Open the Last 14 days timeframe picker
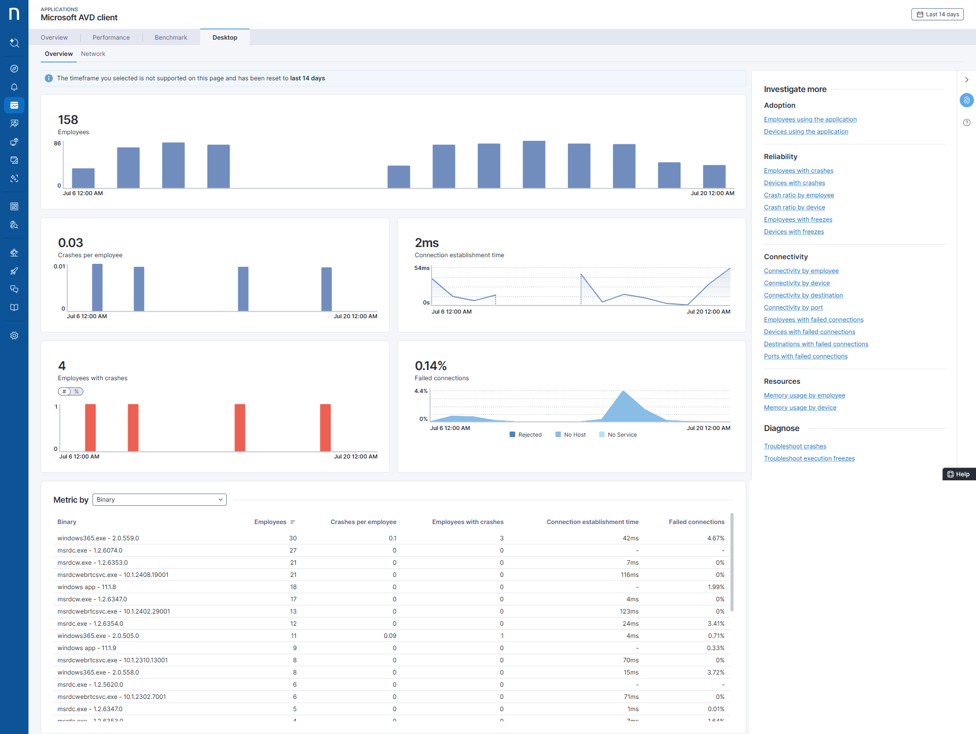Screen dimensions: 976x734 (x=937, y=14)
